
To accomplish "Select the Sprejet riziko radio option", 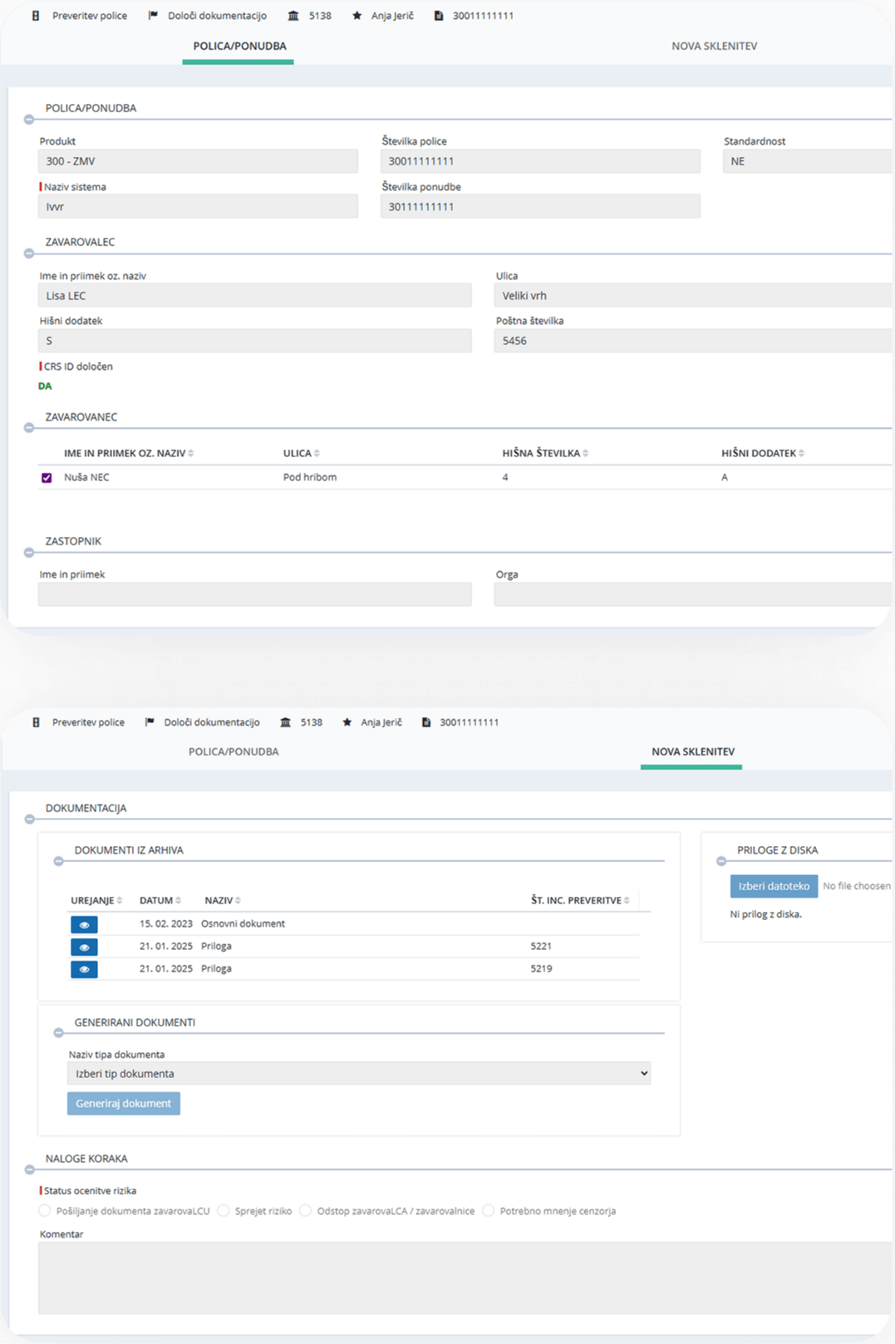I will (224, 1211).
